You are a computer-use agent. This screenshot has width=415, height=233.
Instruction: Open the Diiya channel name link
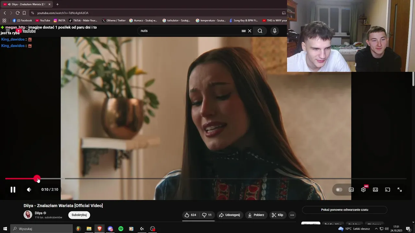click(x=39, y=213)
